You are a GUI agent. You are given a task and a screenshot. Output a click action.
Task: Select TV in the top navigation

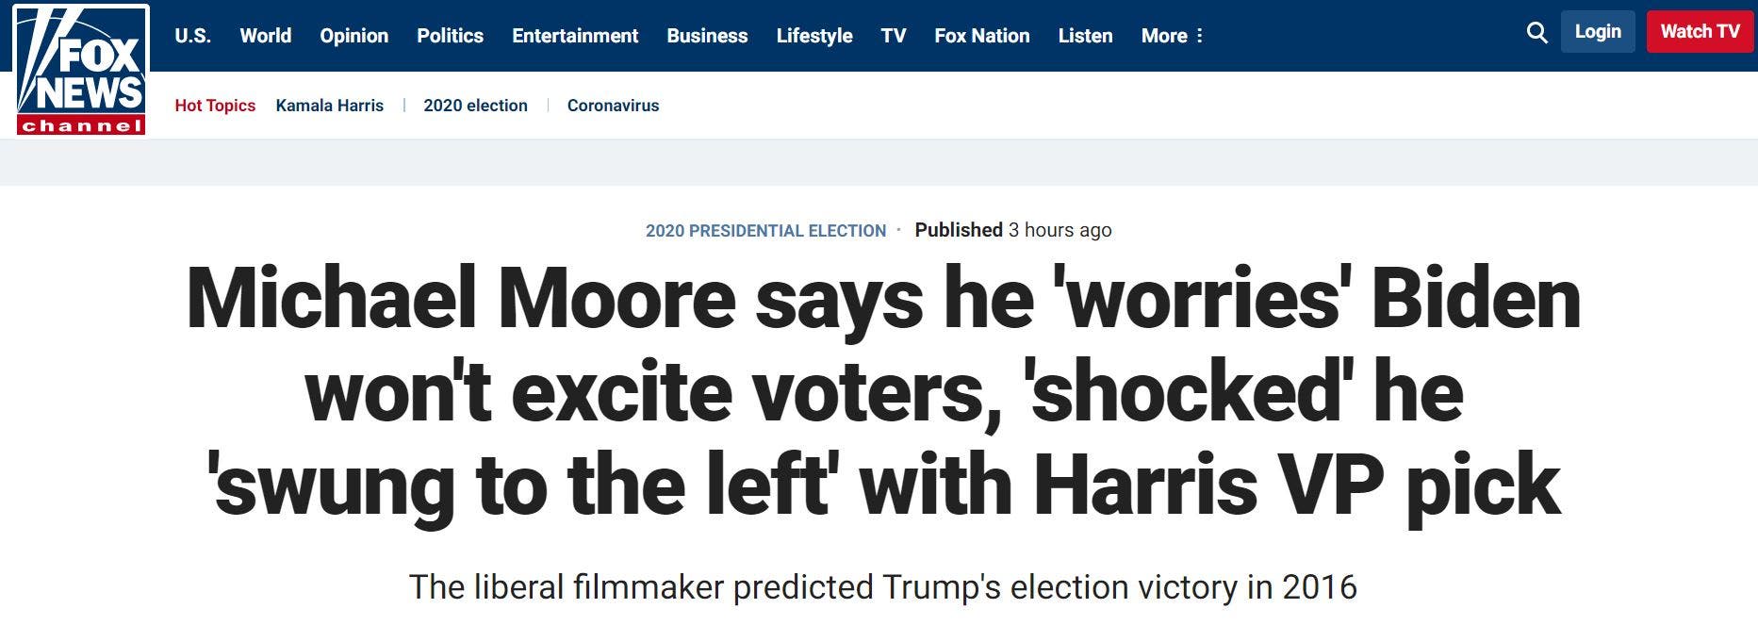(894, 36)
